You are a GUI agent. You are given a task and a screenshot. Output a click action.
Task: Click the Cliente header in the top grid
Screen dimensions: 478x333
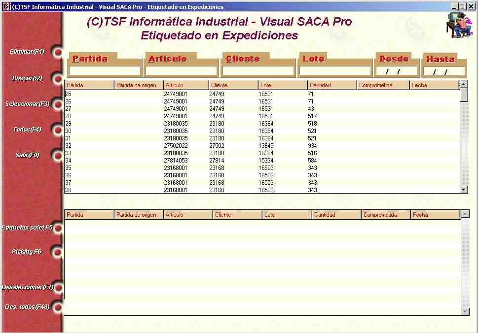(233, 85)
